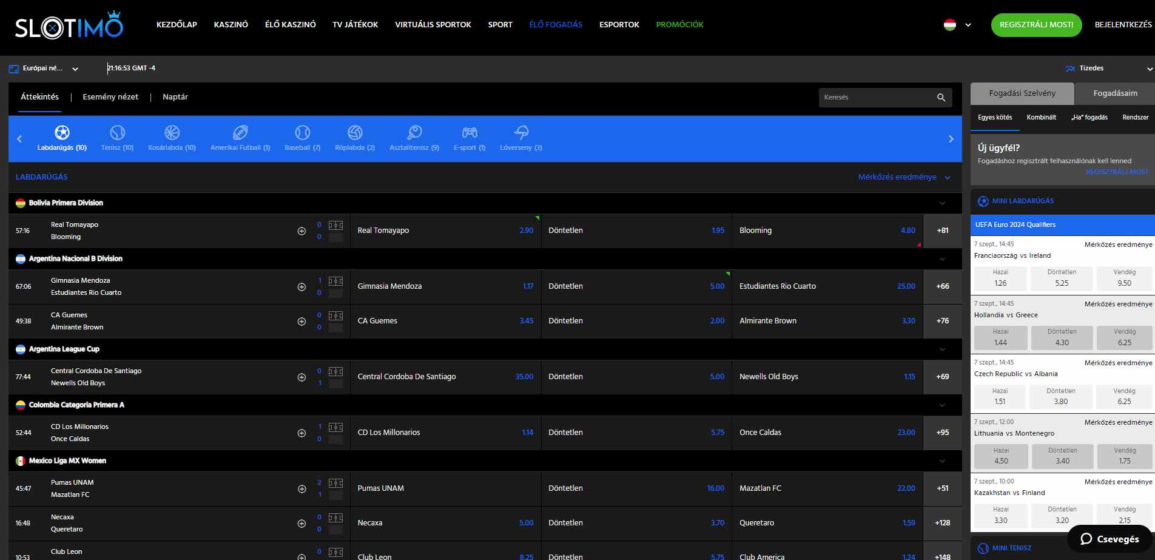Open the Tizedes odds format dropdown

click(1109, 69)
